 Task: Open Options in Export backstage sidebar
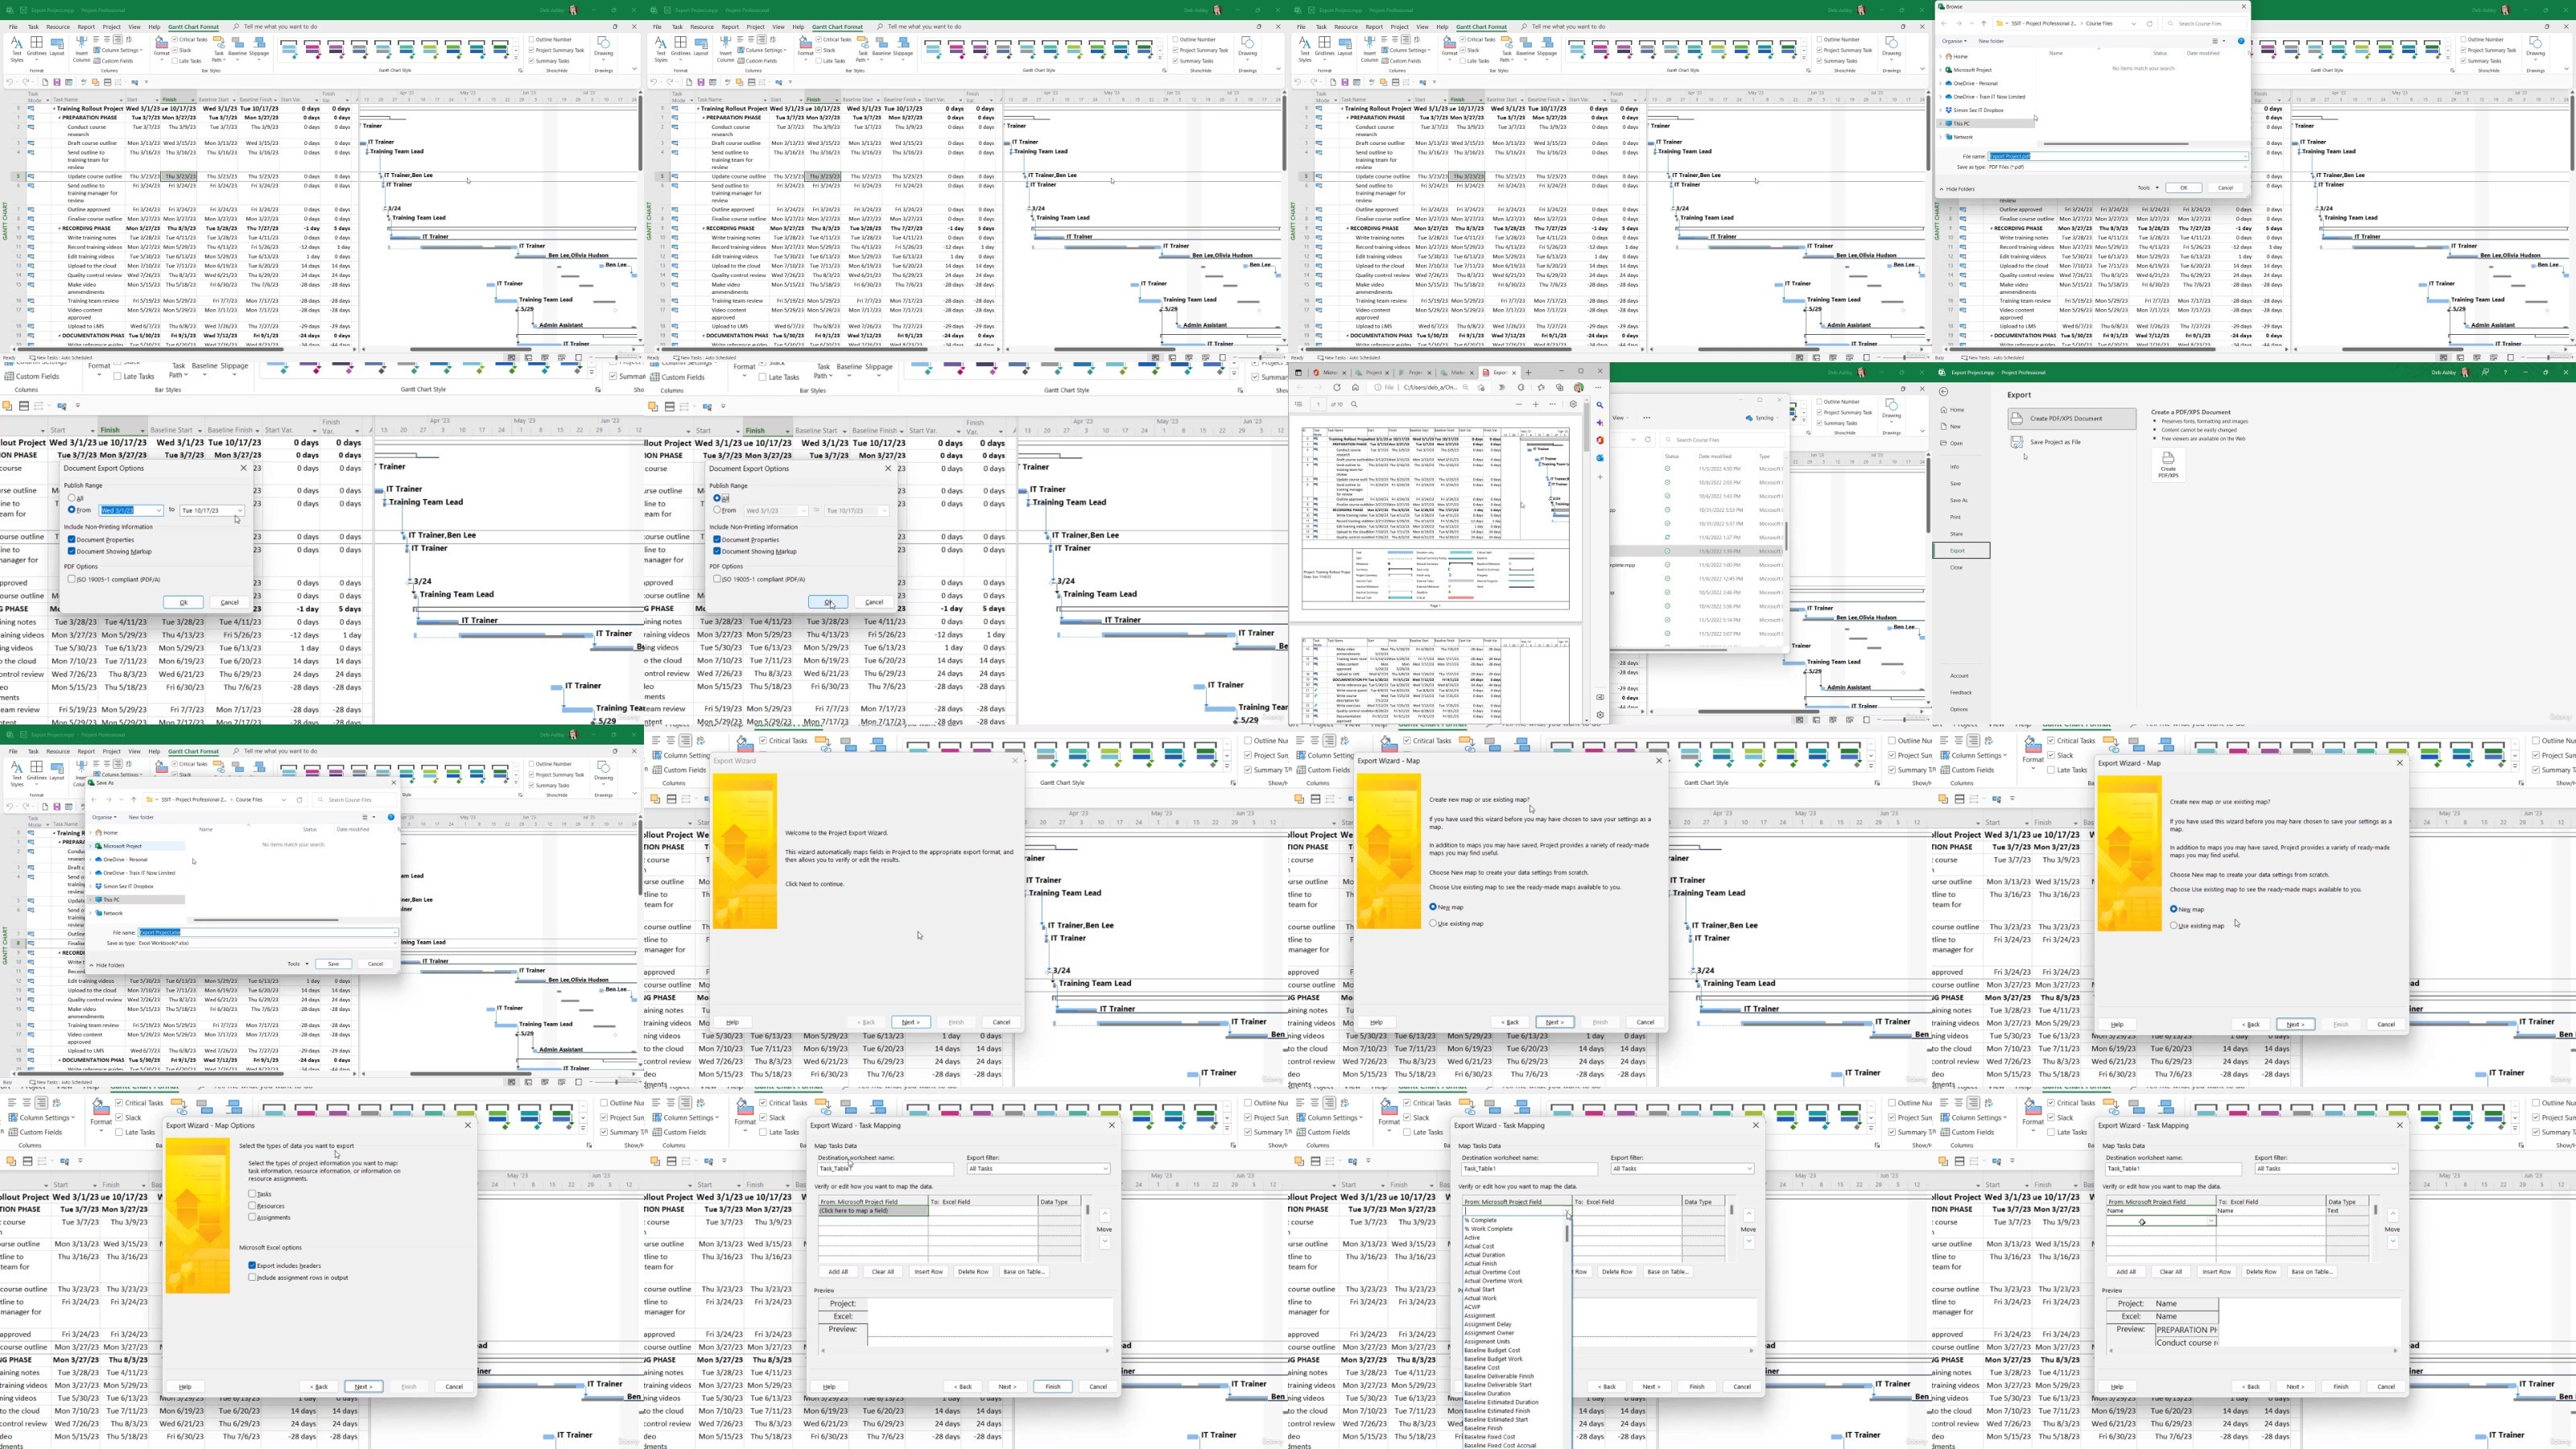click(x=1958, y=709)
